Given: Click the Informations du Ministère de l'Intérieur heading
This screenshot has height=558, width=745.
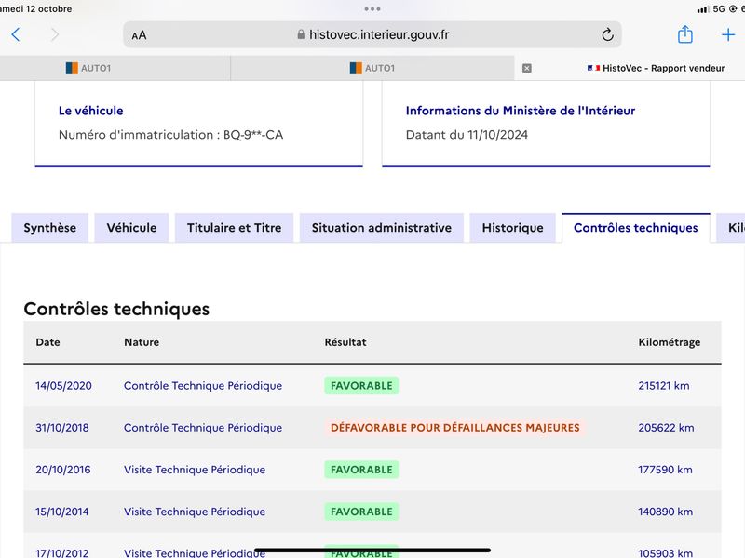Looking at the screenshot, I should point(521,111).
